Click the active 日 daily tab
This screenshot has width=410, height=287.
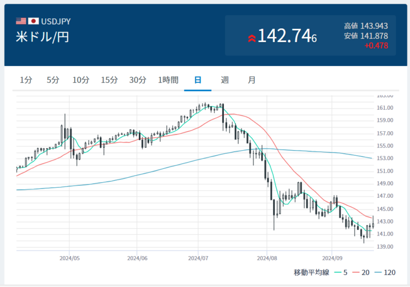[x=198, y=80]
